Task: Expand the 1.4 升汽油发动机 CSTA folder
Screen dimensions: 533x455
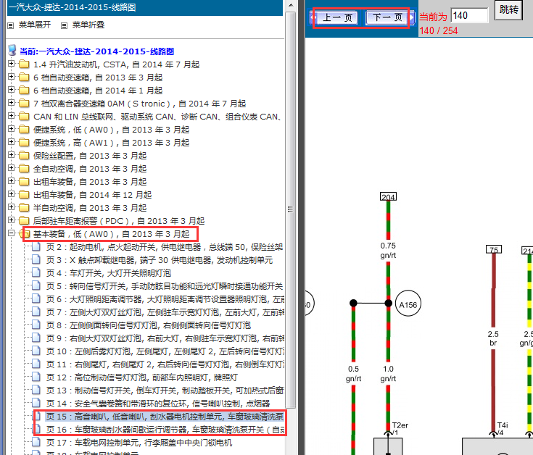Action: click(x=12, y=65)
